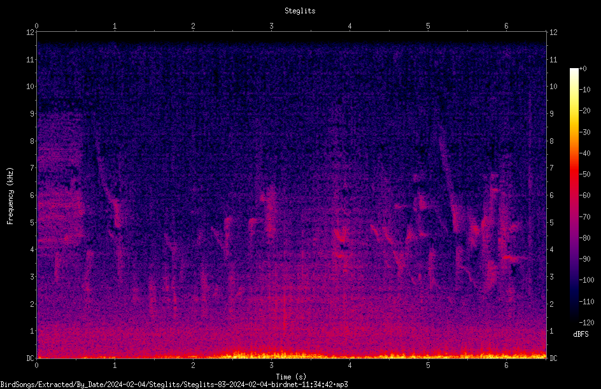Click the DC label on the left axis
The height and width of the screenshot is (389, 601).
click(x=30, y=358)
